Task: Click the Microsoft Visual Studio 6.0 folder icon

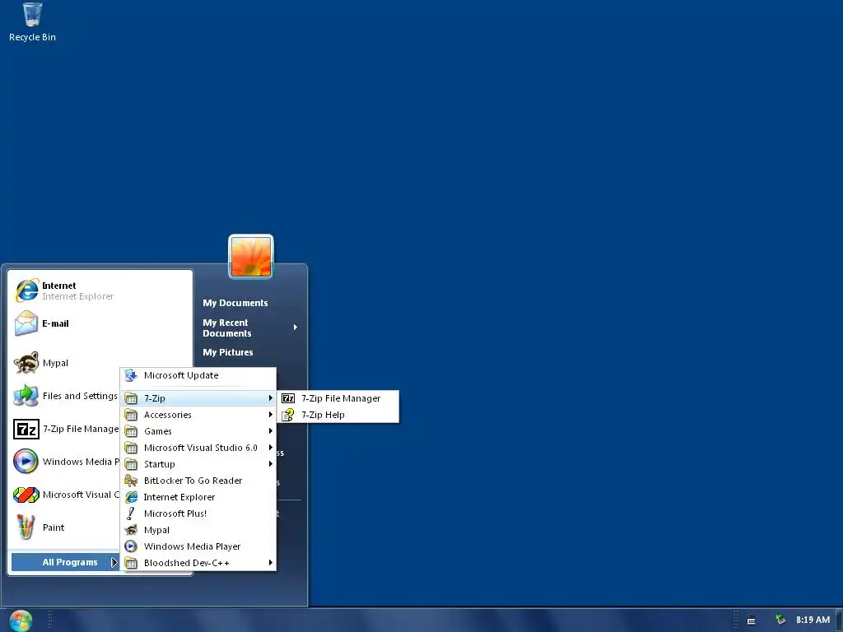Action: pyautogui.click(x=131, y=448)
